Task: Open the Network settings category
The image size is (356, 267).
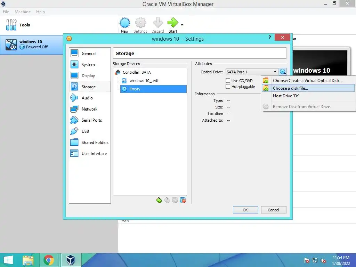Action: coord(90,109)
